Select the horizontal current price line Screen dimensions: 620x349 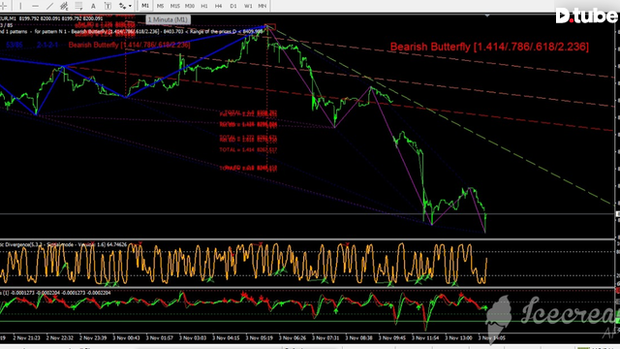pos(308,214)
